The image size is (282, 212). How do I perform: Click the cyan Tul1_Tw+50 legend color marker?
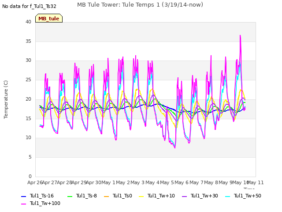(x=228, y=196)
